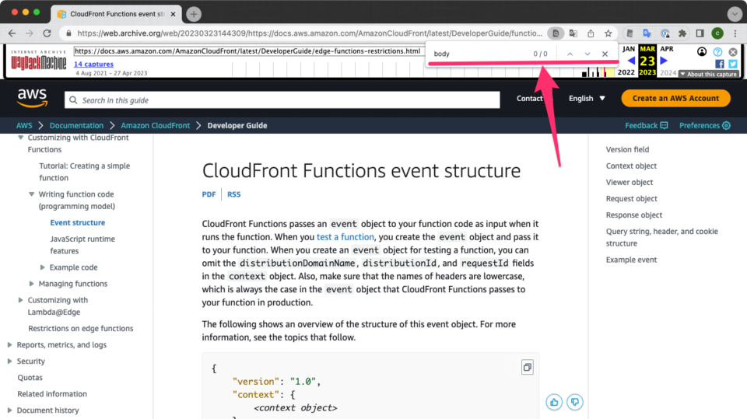Copy the code block with copy icon

point(527,367)
